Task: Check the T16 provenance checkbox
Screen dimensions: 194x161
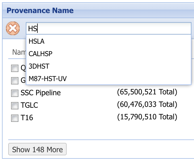Action: [14, 118]
